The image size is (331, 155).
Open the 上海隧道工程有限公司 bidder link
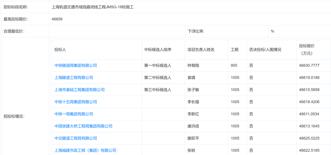74,77
